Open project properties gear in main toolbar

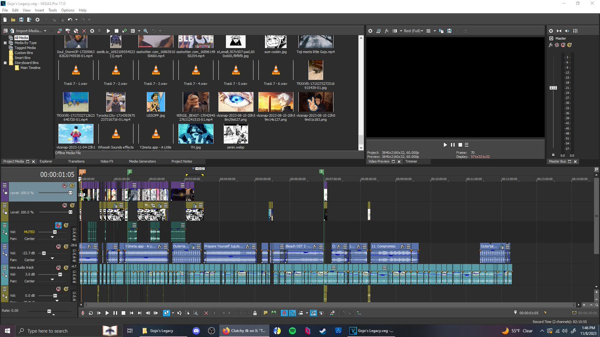pyautogui.click(x=37, y=19)
